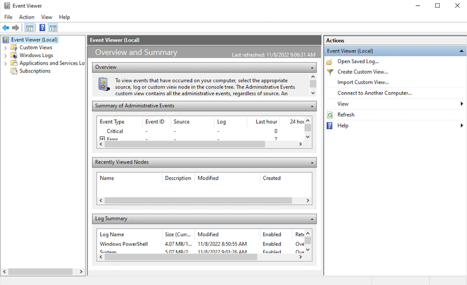Viewport: 467px width, 285px height.
Task: Click the Windows Logs folder icon
Action: pos(14,55)
